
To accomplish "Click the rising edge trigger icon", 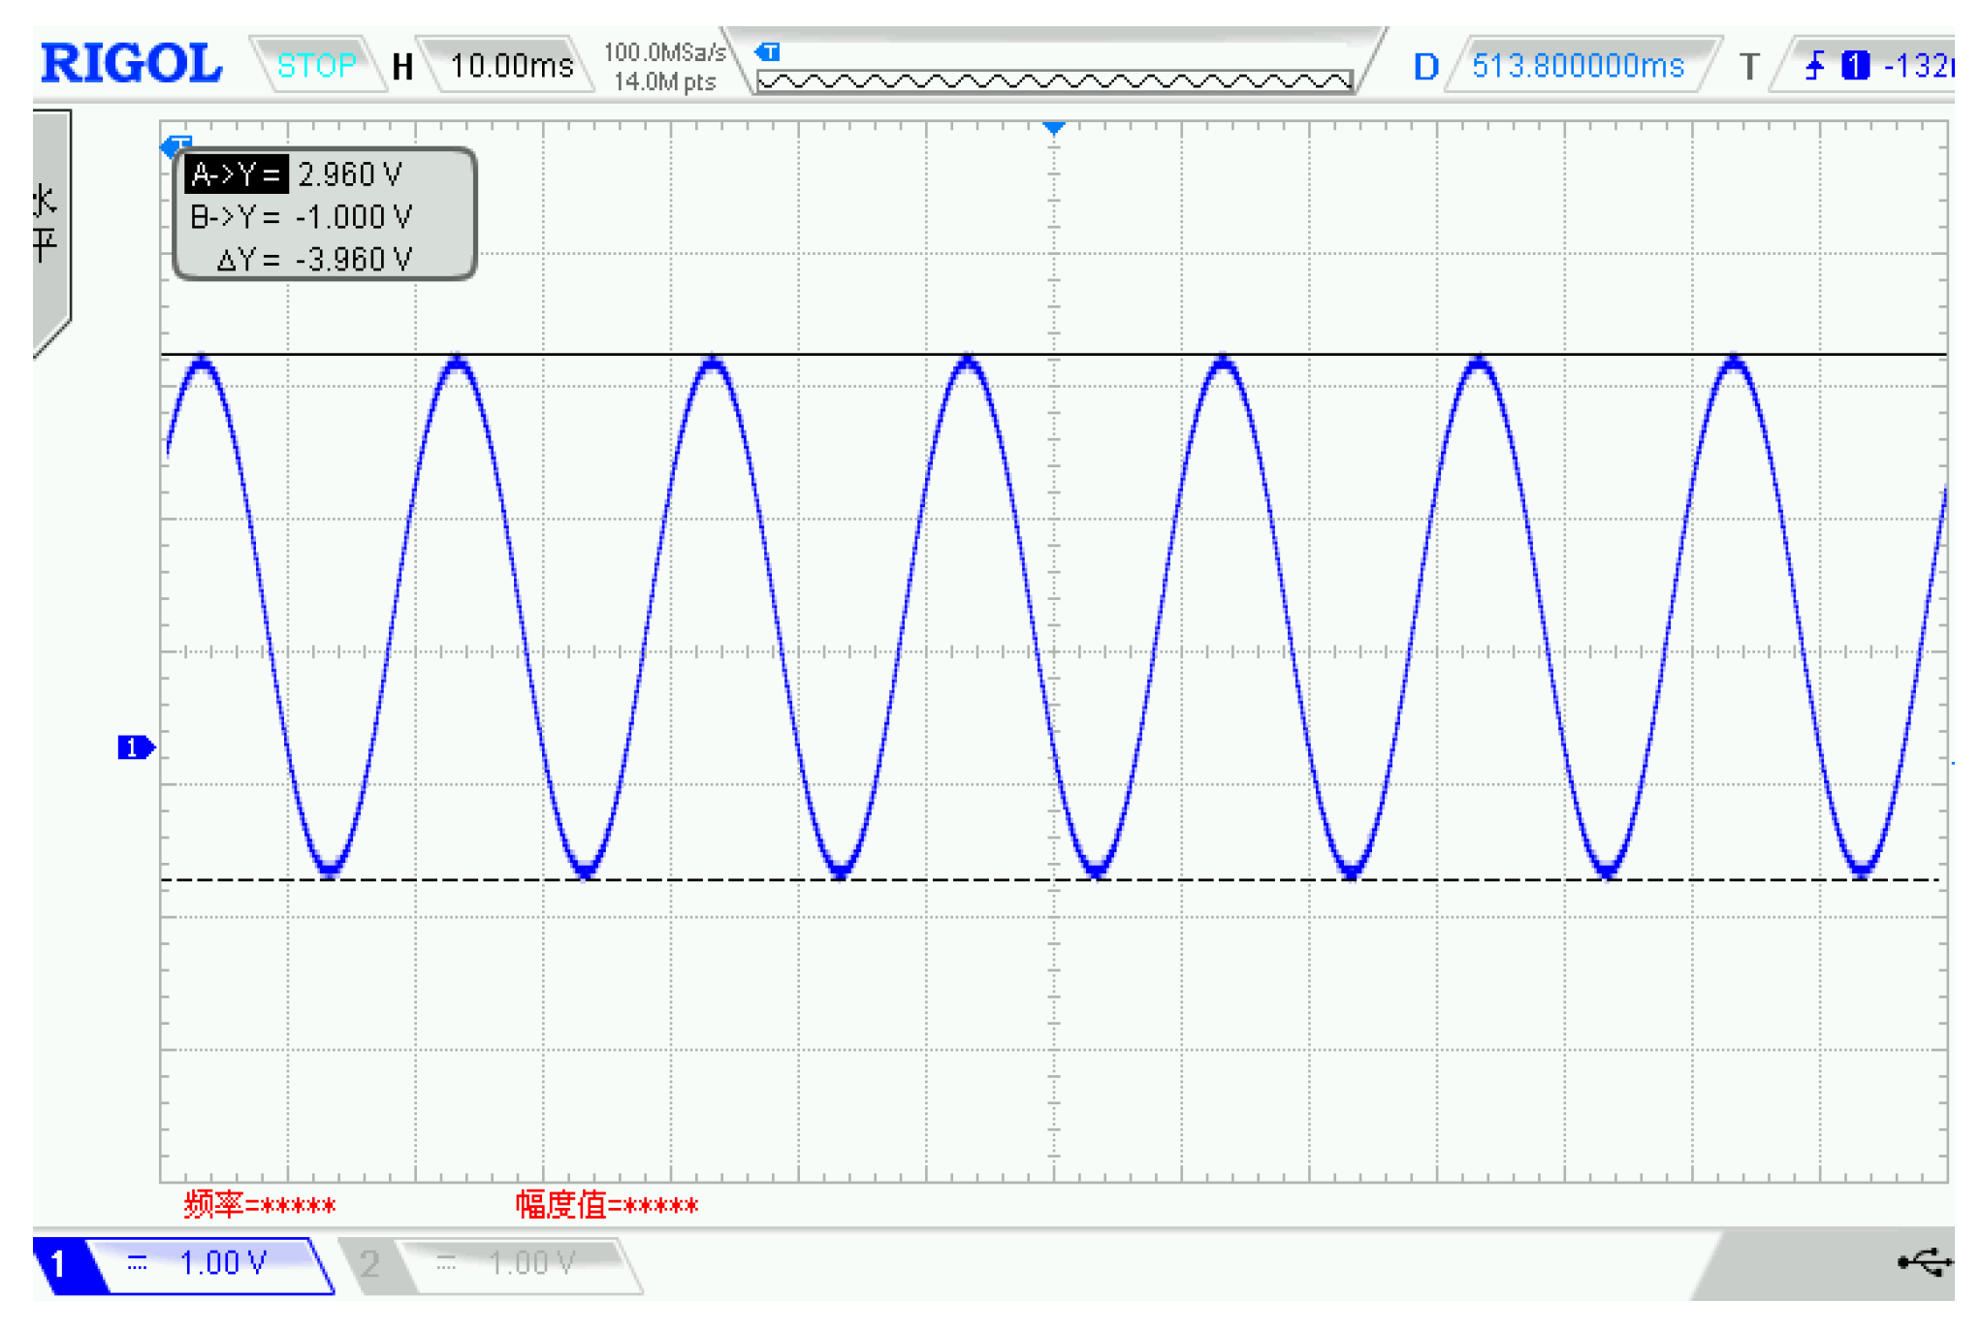I will coord(1813,66).
